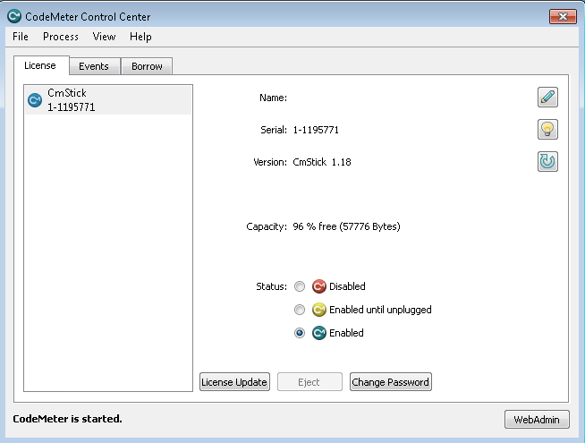Click the refresh update firmware icon
This screenshot has height=443, width=585.
click(x=547, y=161)
